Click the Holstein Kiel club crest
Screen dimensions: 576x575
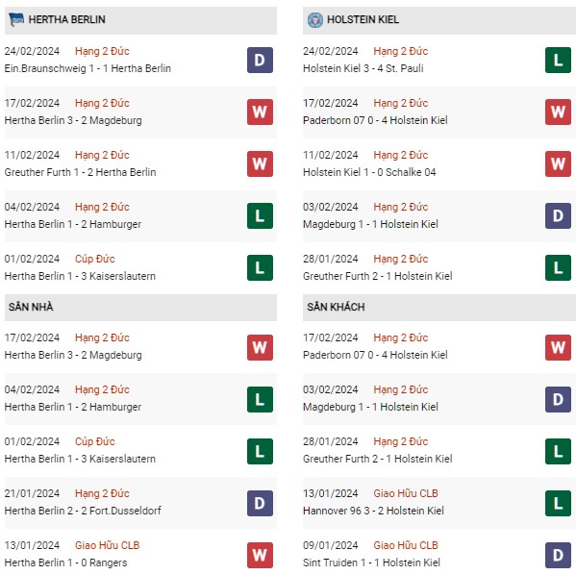click(x=314, y=20)
